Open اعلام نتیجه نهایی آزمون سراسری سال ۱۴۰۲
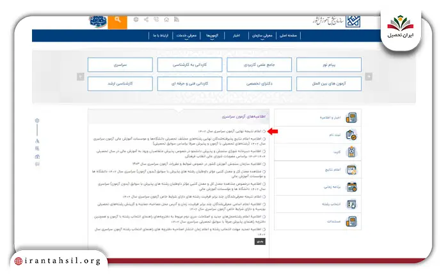Image resolution: width=448 pixels, height=275 pixels. pyautogui.click(x=230, y=131)
